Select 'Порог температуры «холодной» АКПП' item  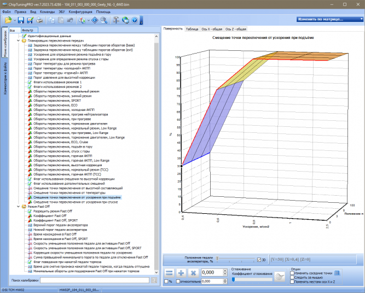click(x=62, y=68)
